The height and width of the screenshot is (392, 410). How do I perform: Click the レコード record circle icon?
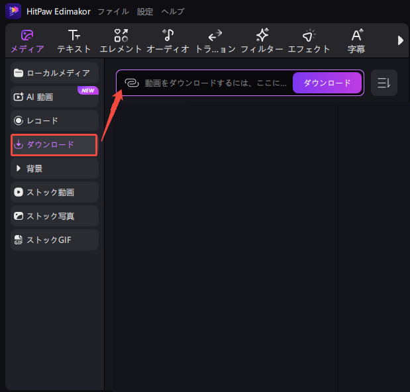[19, 121]
